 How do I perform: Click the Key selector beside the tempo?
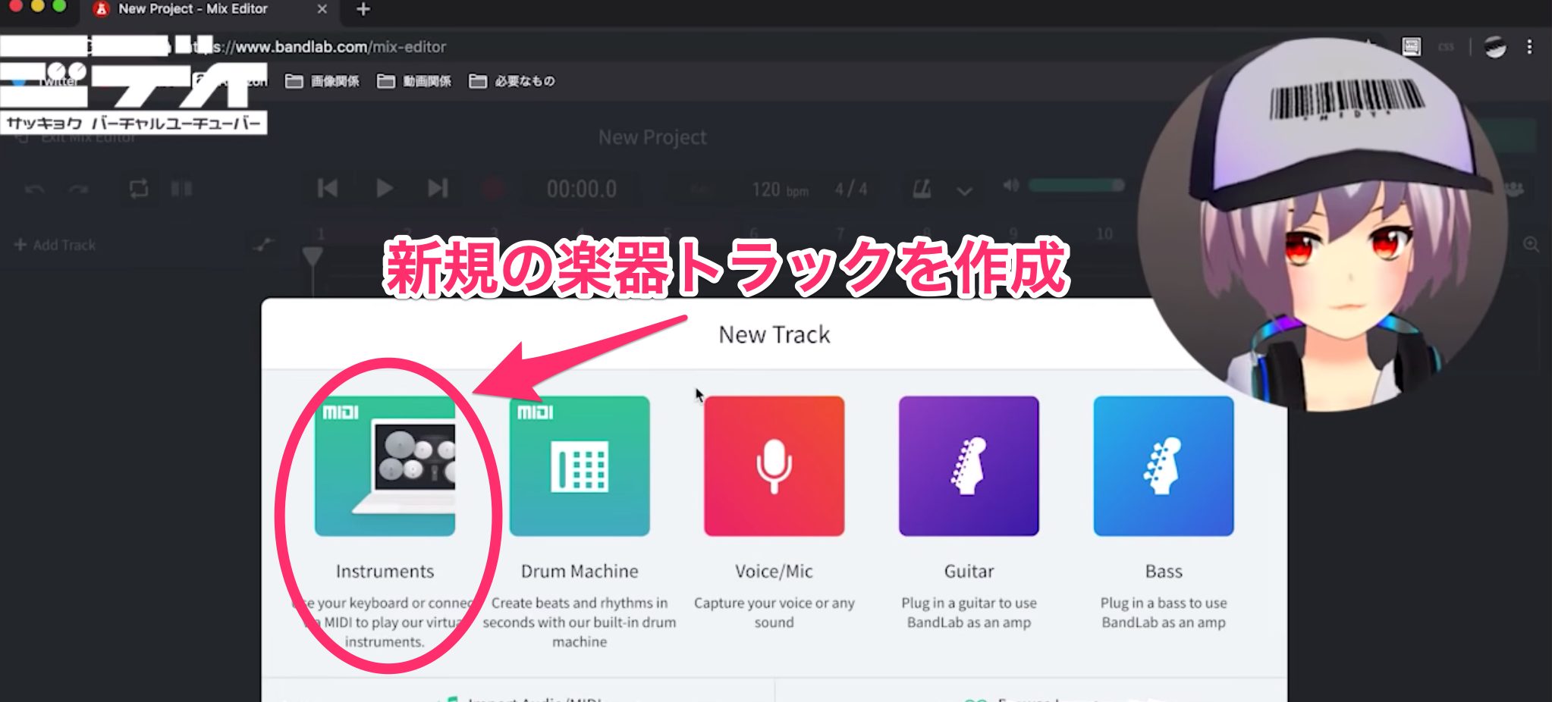tap(702, 190)
